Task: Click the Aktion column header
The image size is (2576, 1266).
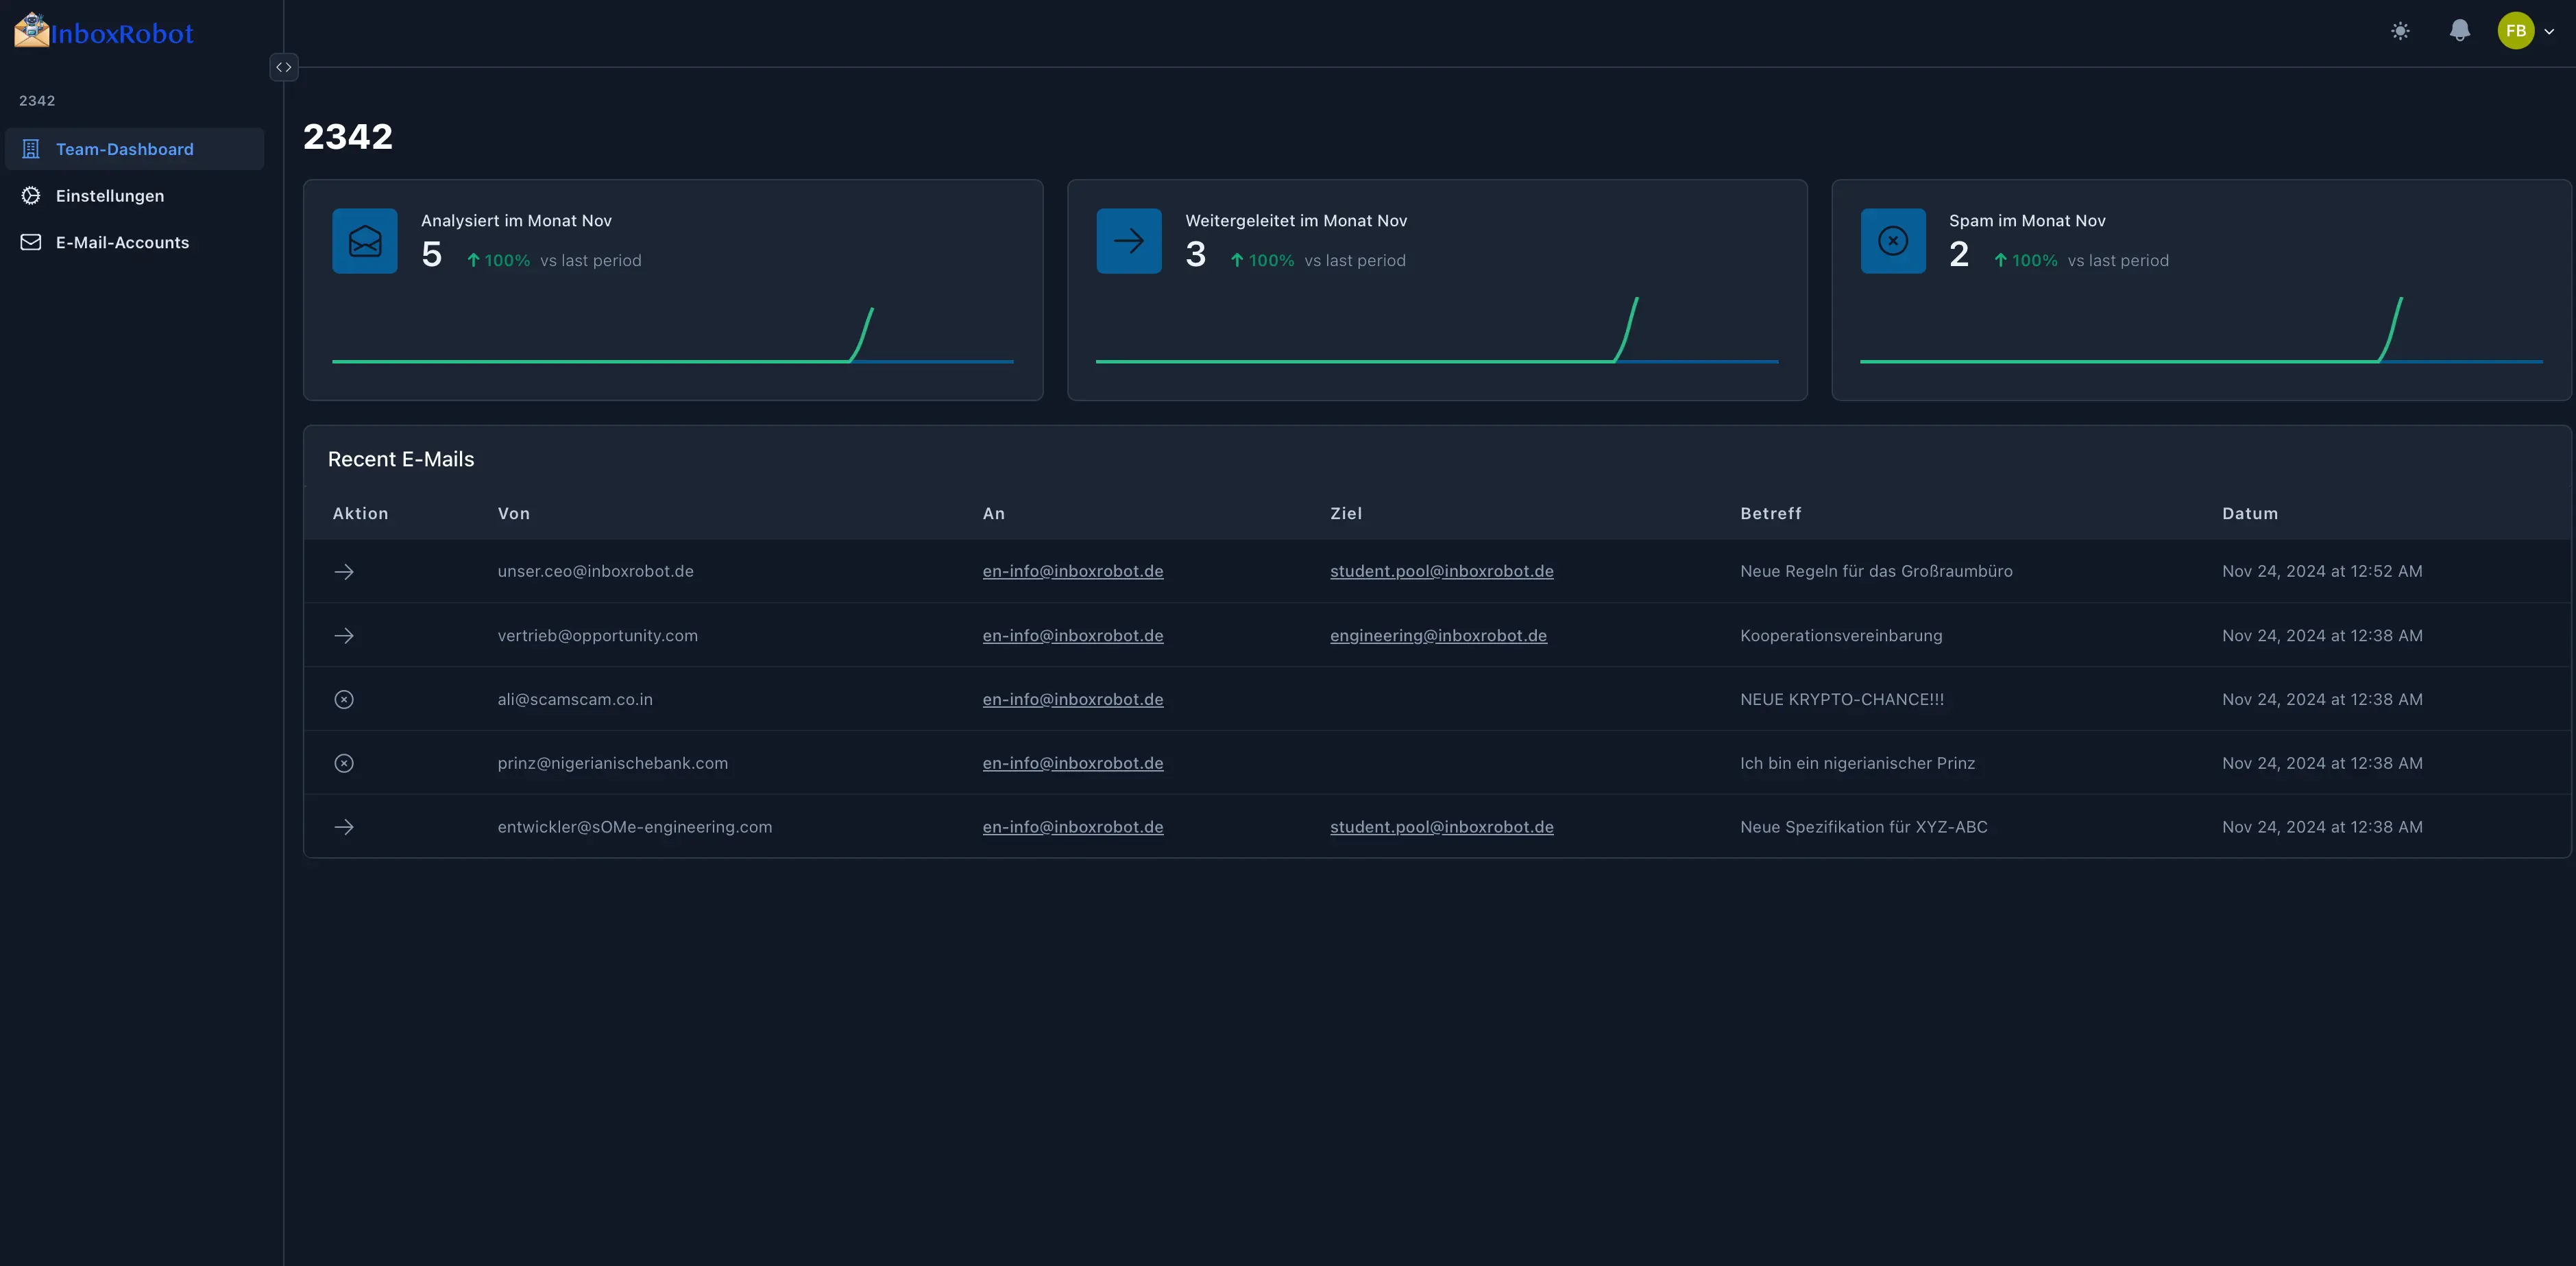Action: coord(360,514)
